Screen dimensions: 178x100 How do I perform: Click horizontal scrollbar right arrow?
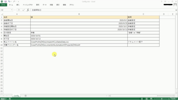(174, 96)
